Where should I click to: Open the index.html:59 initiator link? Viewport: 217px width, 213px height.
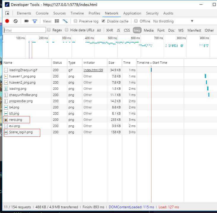point(93,70)
